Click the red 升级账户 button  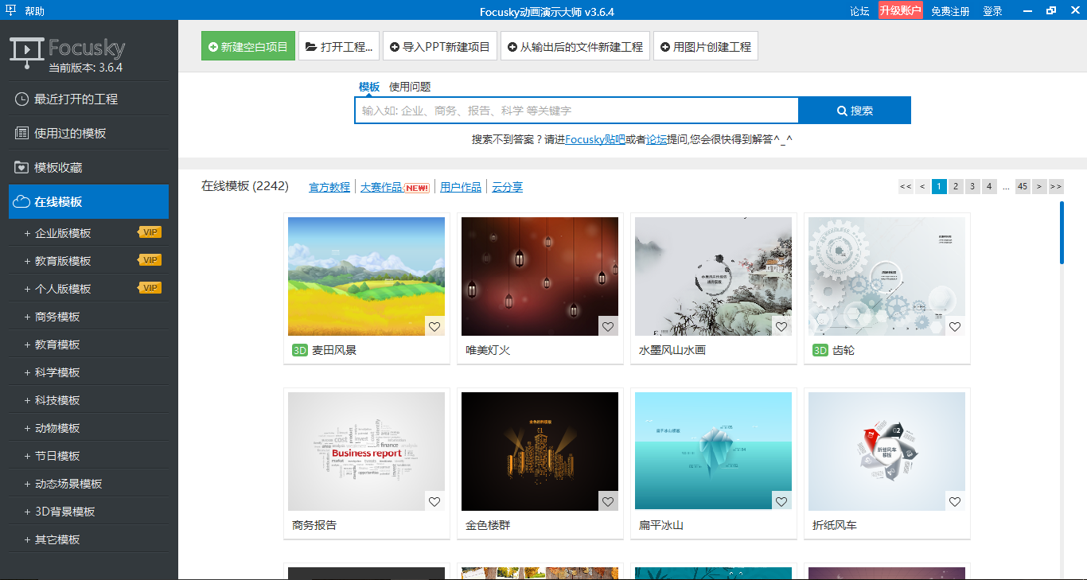click(x=901, y=10)
